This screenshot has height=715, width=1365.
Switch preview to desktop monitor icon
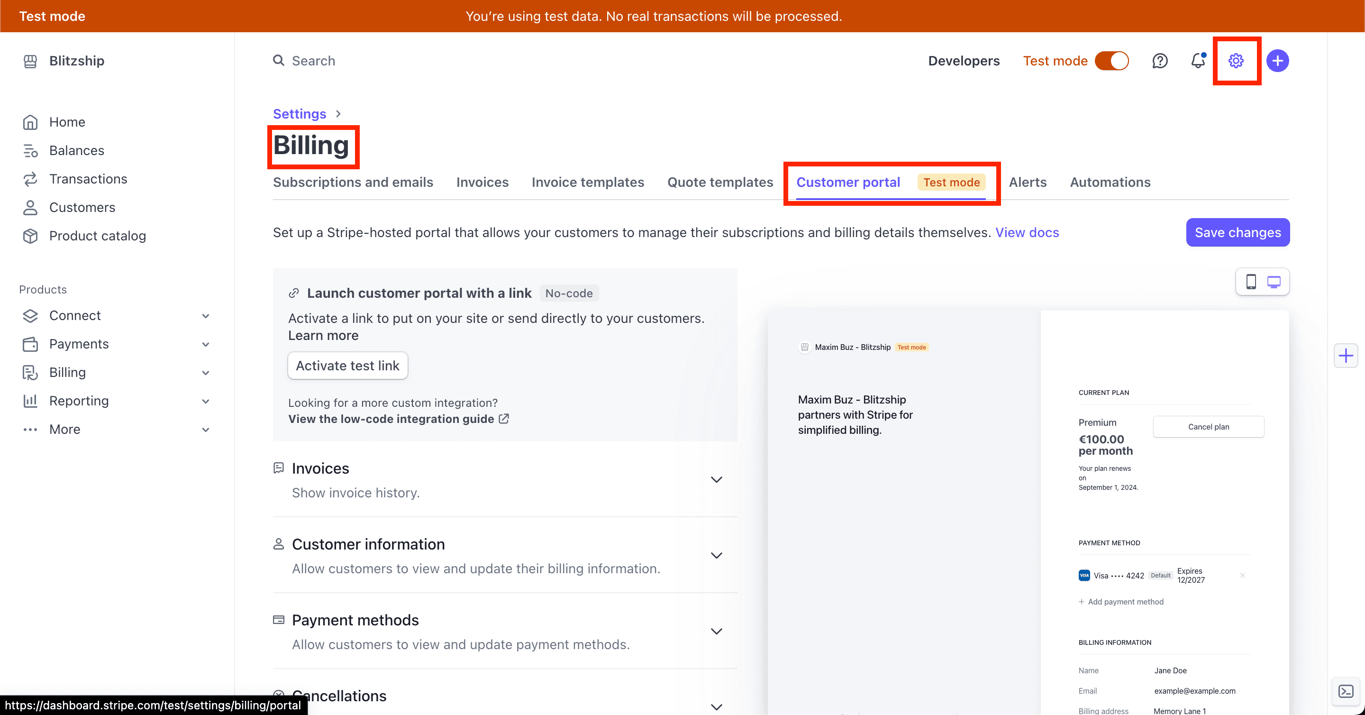1274,282
